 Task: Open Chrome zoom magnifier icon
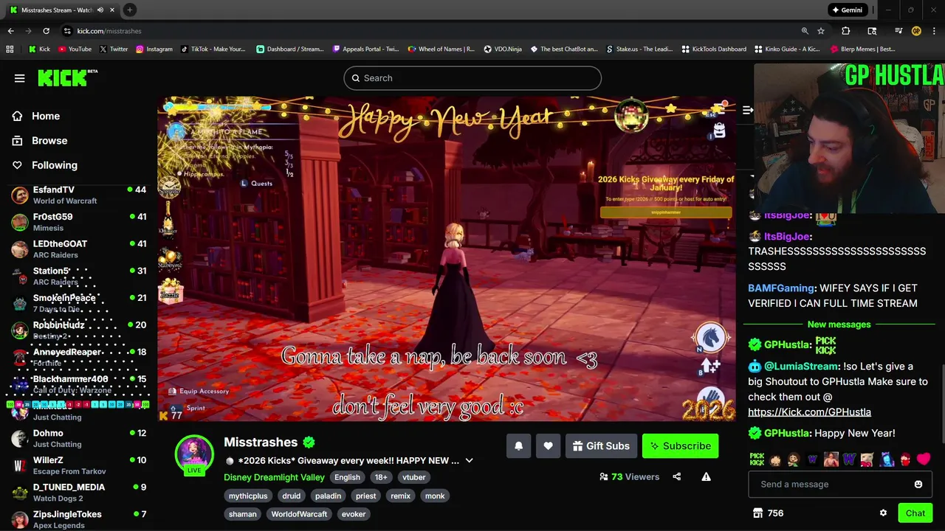pos(805,31)
